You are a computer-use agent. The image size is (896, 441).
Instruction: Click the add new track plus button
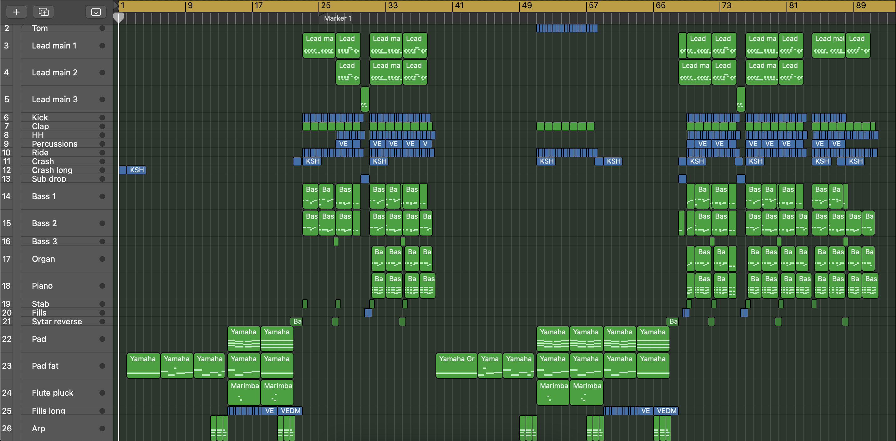click(x=16, y=12)
